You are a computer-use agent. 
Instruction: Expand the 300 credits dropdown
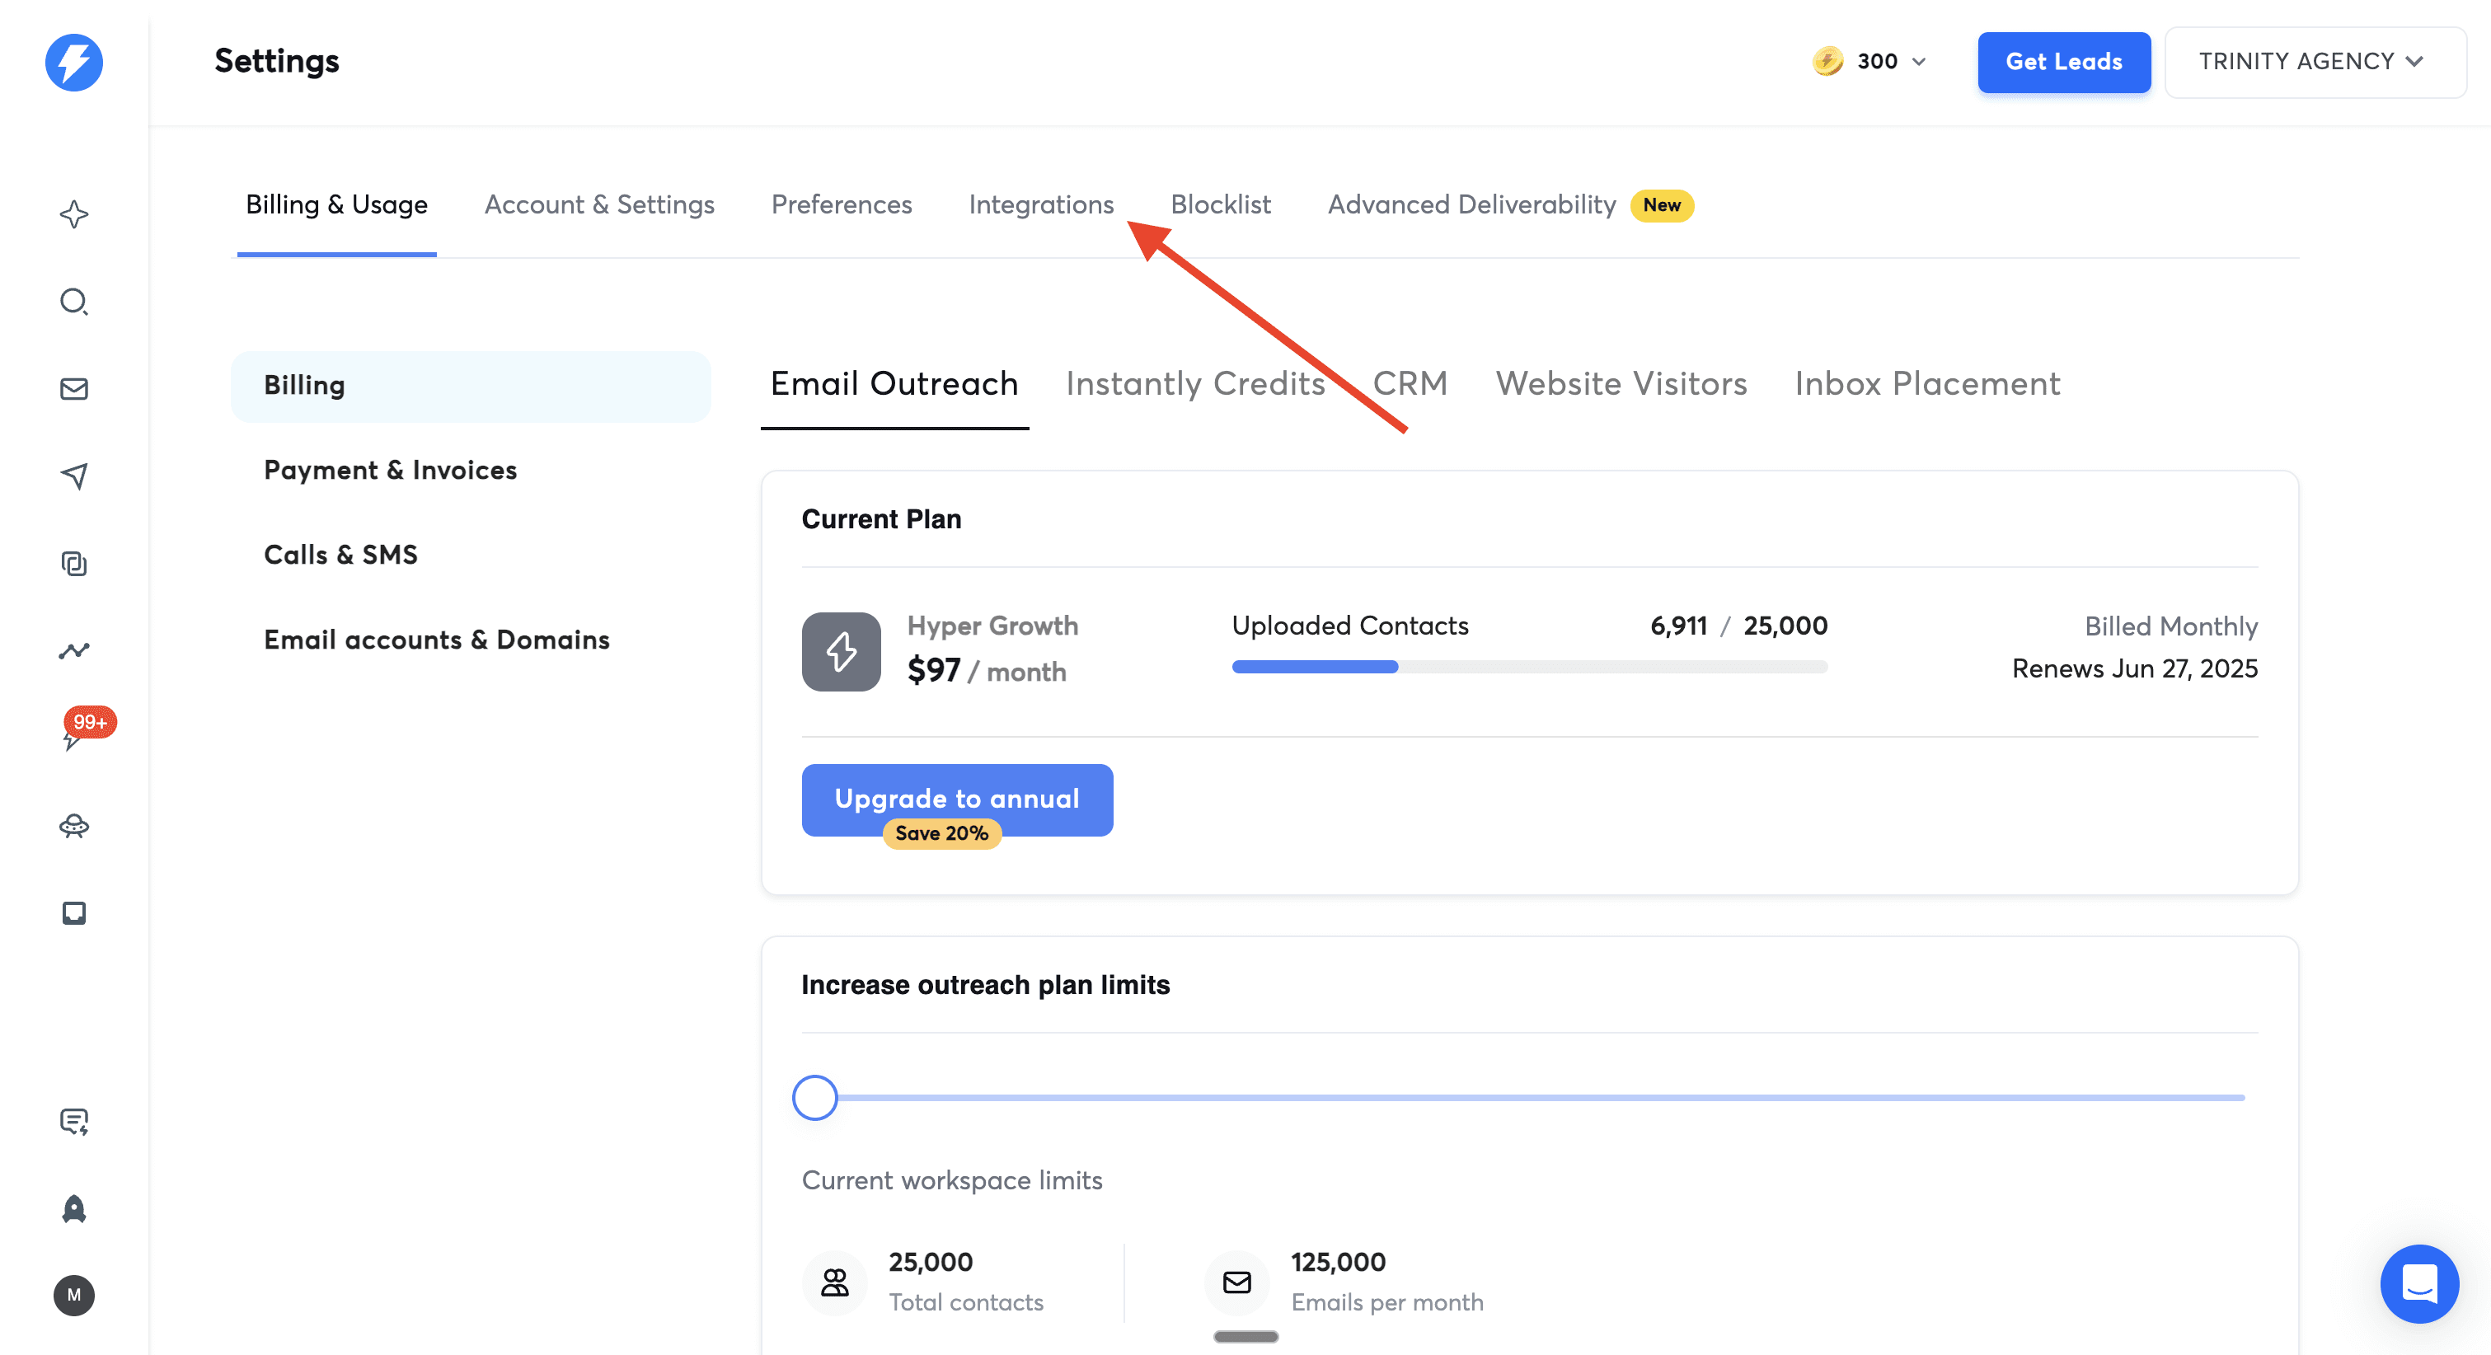[1871, 62]
